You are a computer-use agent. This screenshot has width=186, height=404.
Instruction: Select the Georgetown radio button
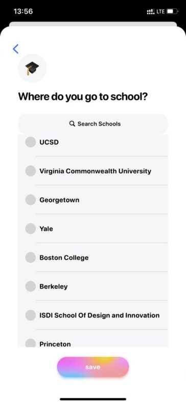tap(30, 200)
